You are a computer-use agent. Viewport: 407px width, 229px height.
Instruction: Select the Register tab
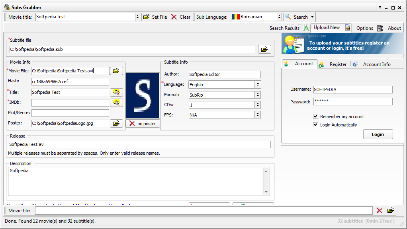(x=334, y=64)
